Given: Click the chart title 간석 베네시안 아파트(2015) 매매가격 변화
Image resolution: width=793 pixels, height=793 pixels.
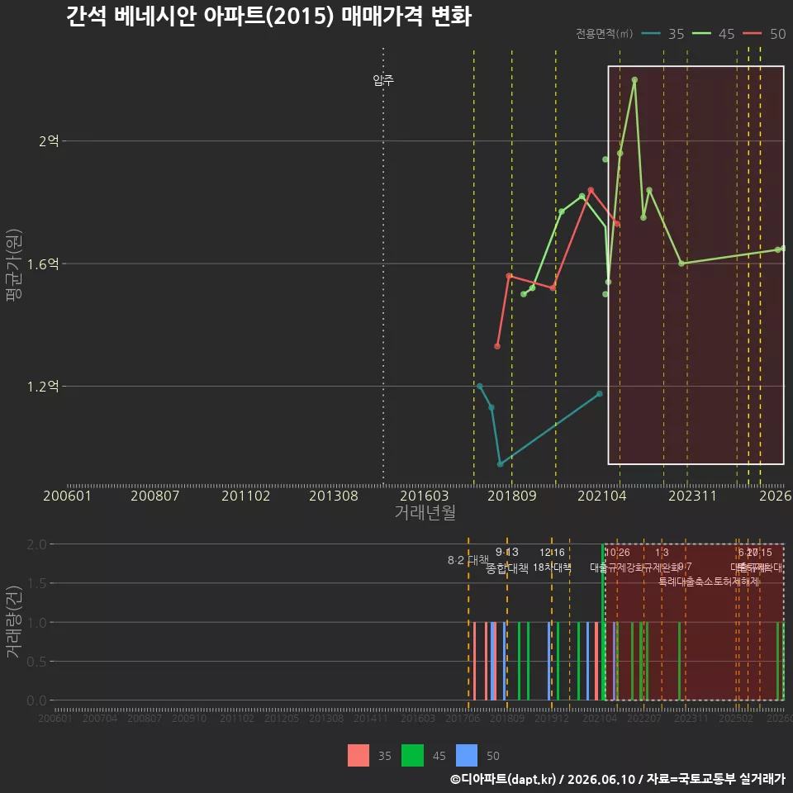Looking at the screenshot, I should (x=268, y=16).
